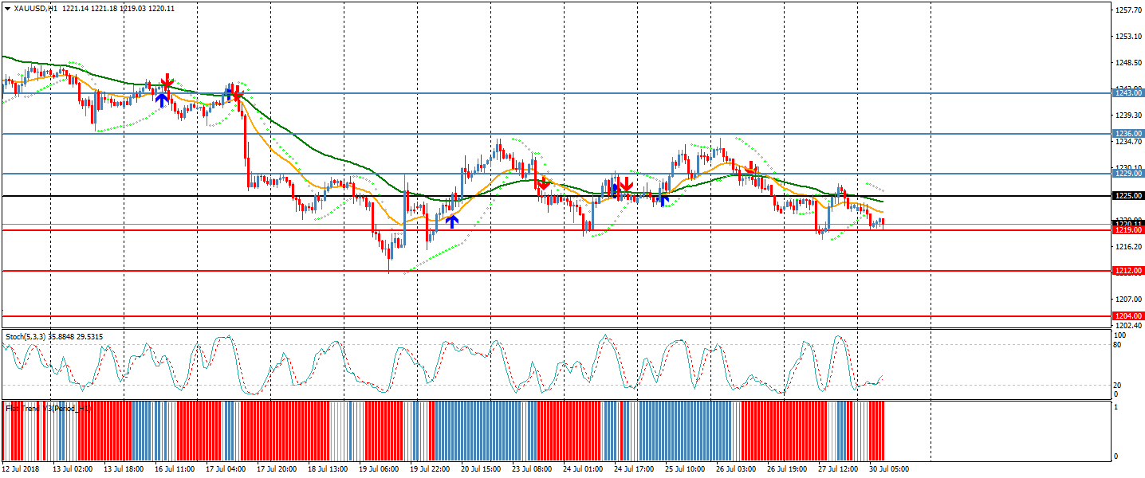
Task: Click the blue up arrow near 25 Jul
Action: 662,198
